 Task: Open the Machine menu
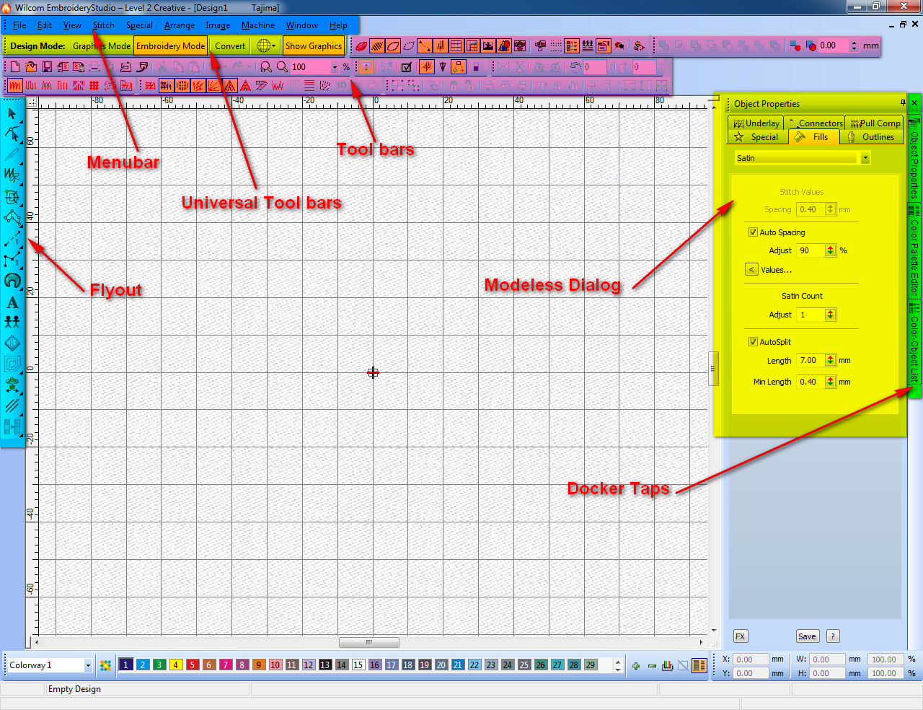point(258,25)
